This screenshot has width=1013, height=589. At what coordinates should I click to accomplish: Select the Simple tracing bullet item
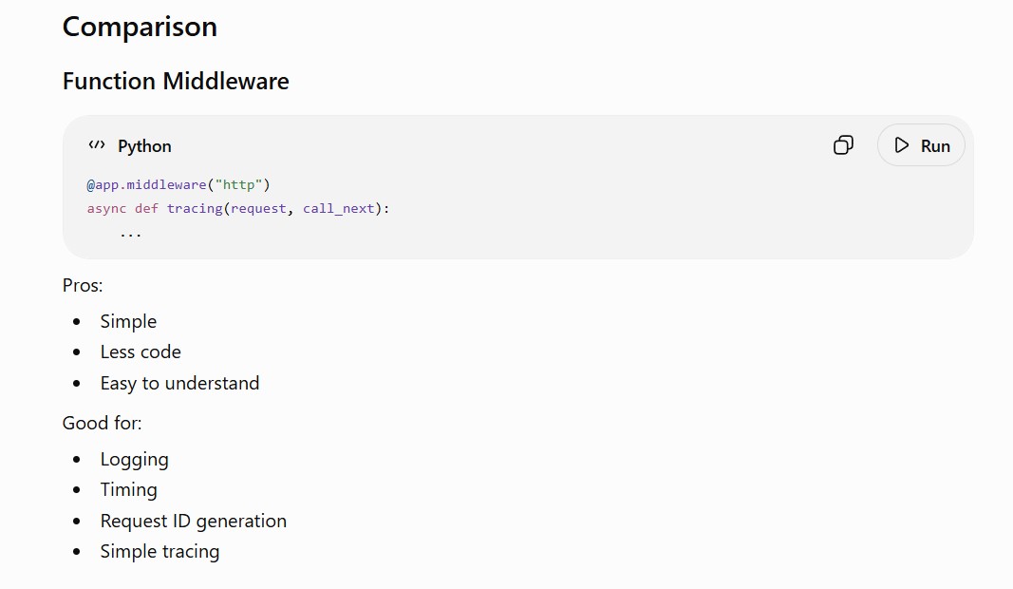tap(159, 552)
